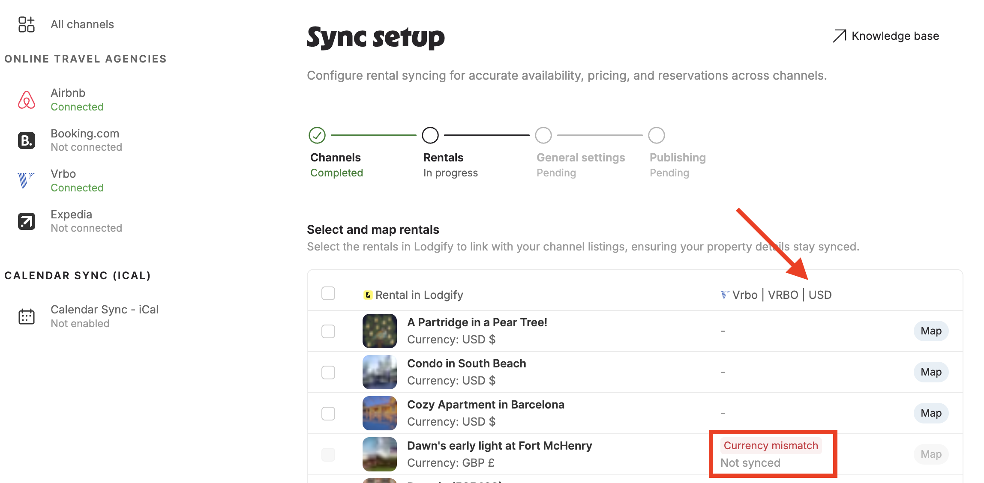Click the Booking.com B icon
984x483 pixels.
point(27,140)
